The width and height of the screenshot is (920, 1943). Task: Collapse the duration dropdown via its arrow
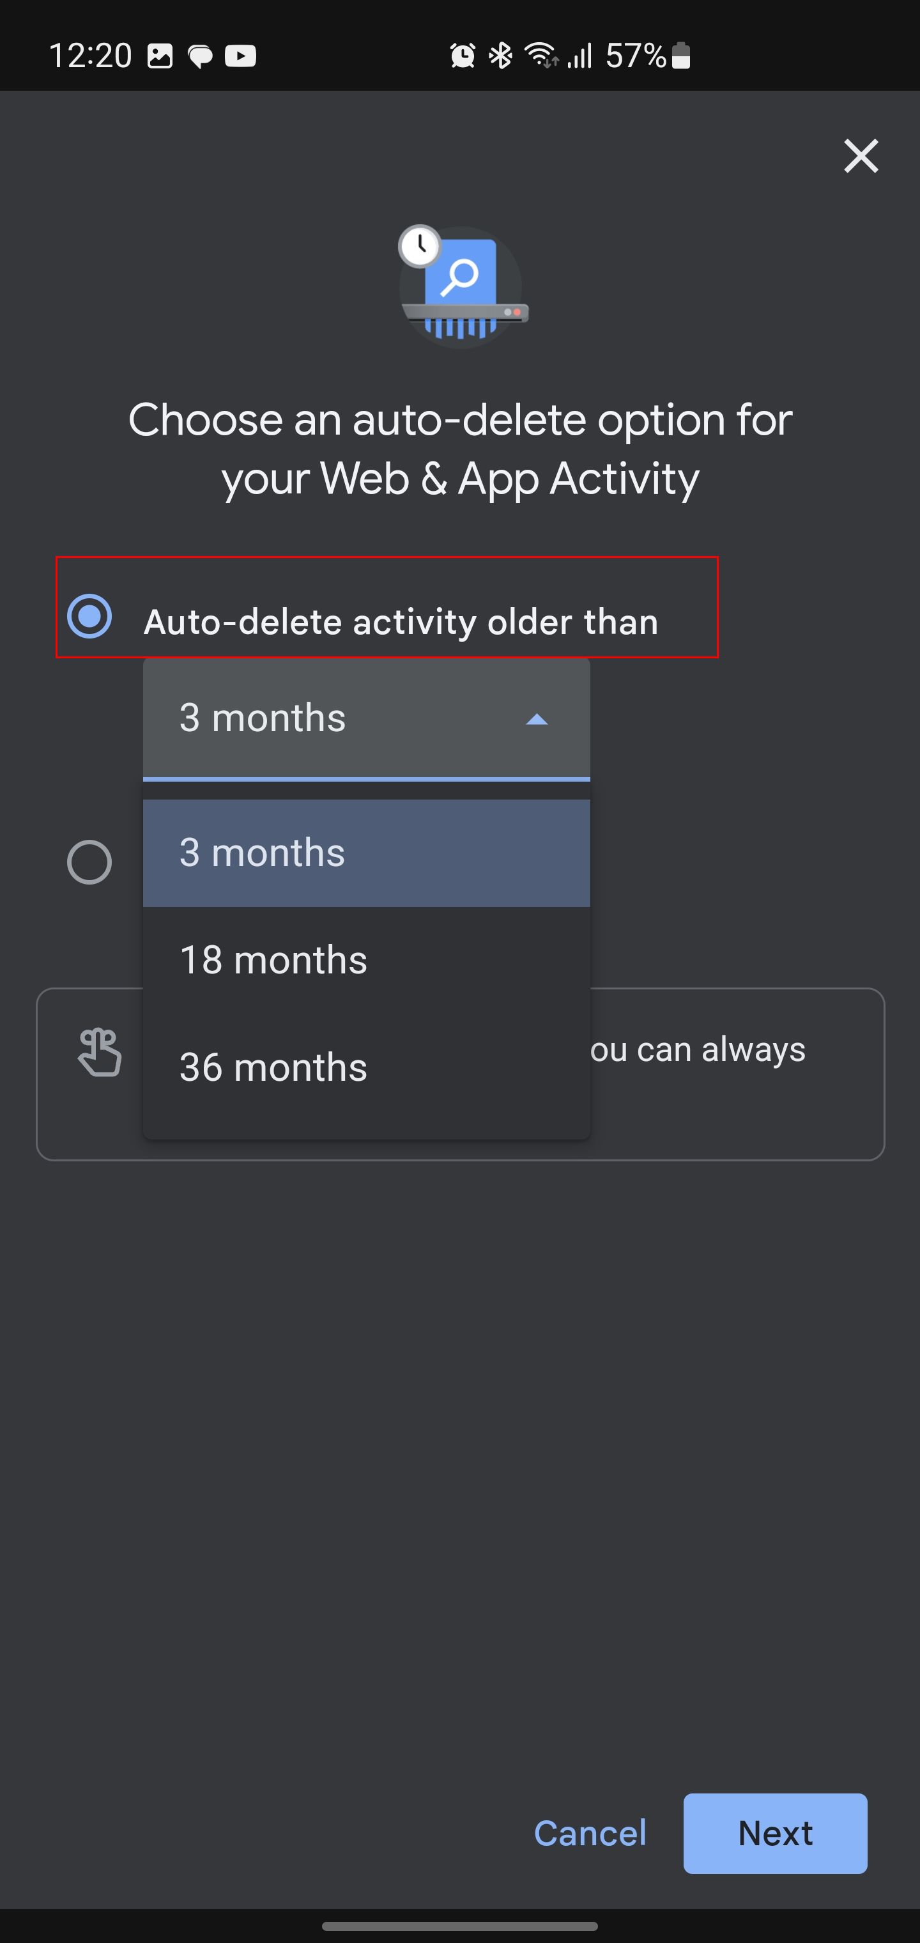tap(535, 720)
